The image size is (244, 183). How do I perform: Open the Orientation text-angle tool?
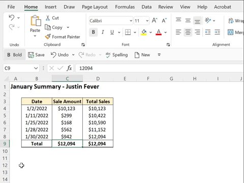tap(208, 20)
